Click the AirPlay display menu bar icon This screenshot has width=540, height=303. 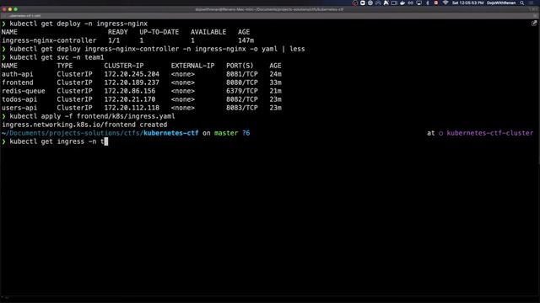pos(419,3)
